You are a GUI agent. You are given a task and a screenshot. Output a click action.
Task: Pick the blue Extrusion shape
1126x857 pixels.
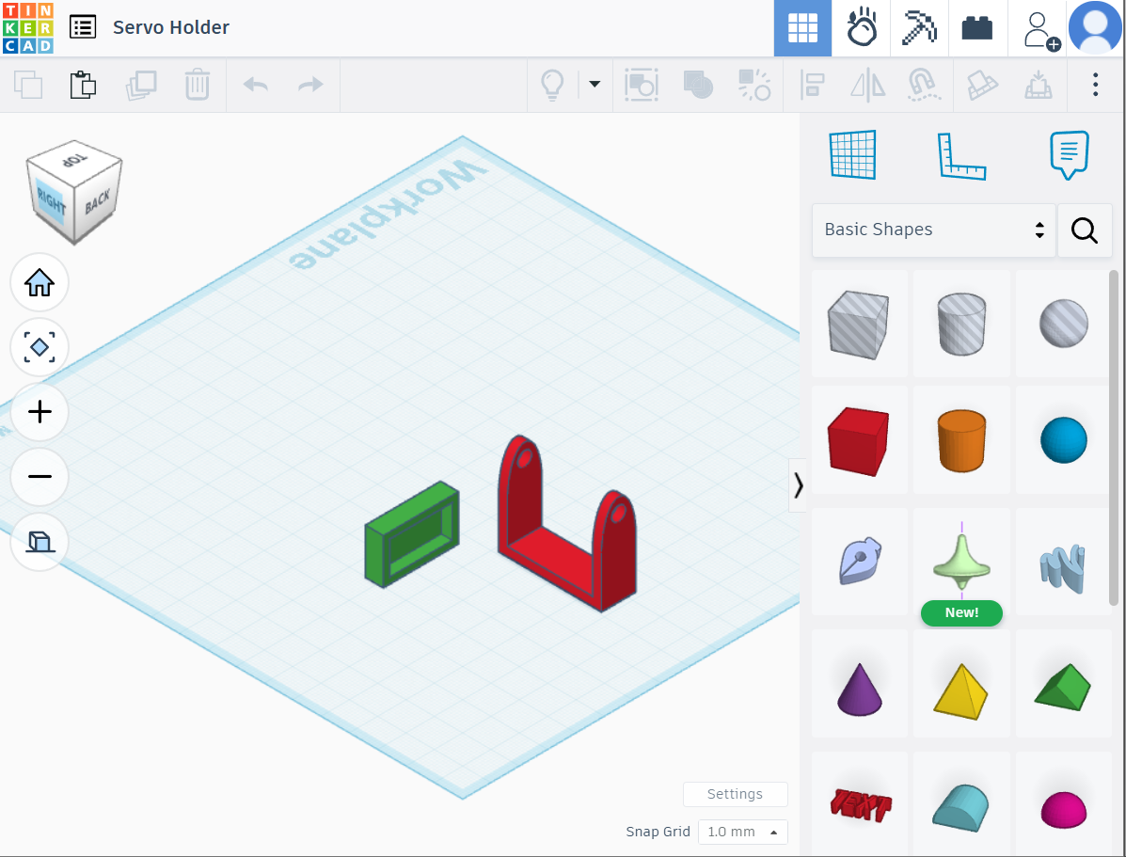[x=1064, y=562]
